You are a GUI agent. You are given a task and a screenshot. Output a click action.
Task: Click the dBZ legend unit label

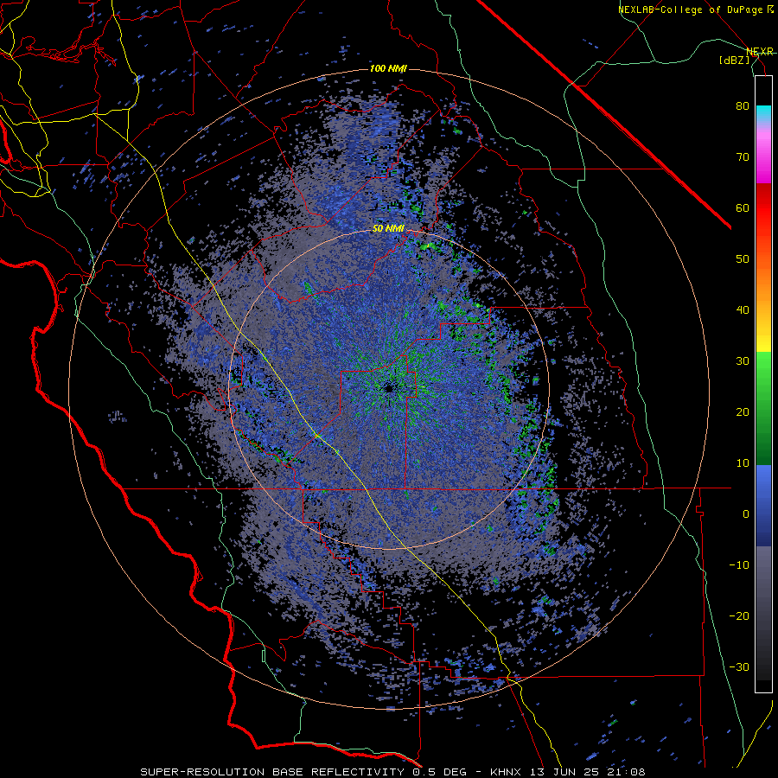pyautogui.click(x=734, y=60)
